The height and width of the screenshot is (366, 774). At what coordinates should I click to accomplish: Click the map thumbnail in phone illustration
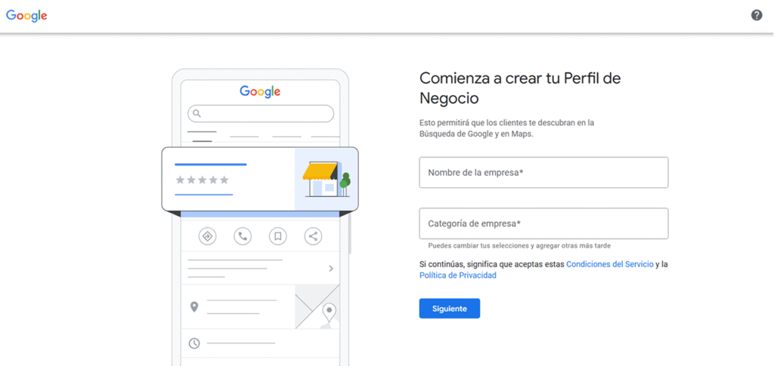coord(317,306)
